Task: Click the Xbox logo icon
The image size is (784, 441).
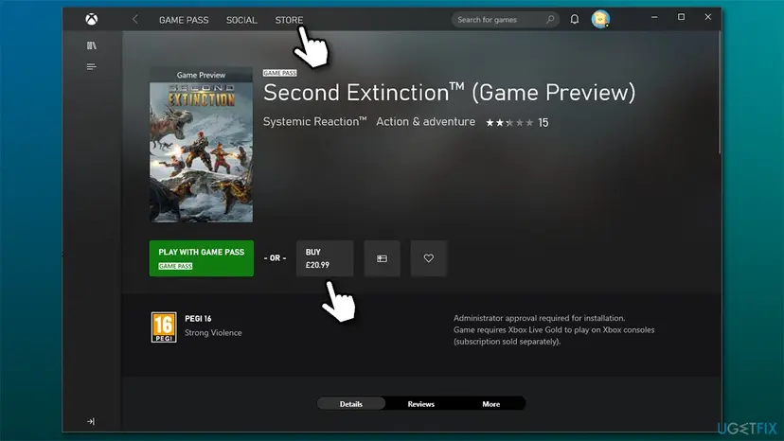Action: point(91,20)
